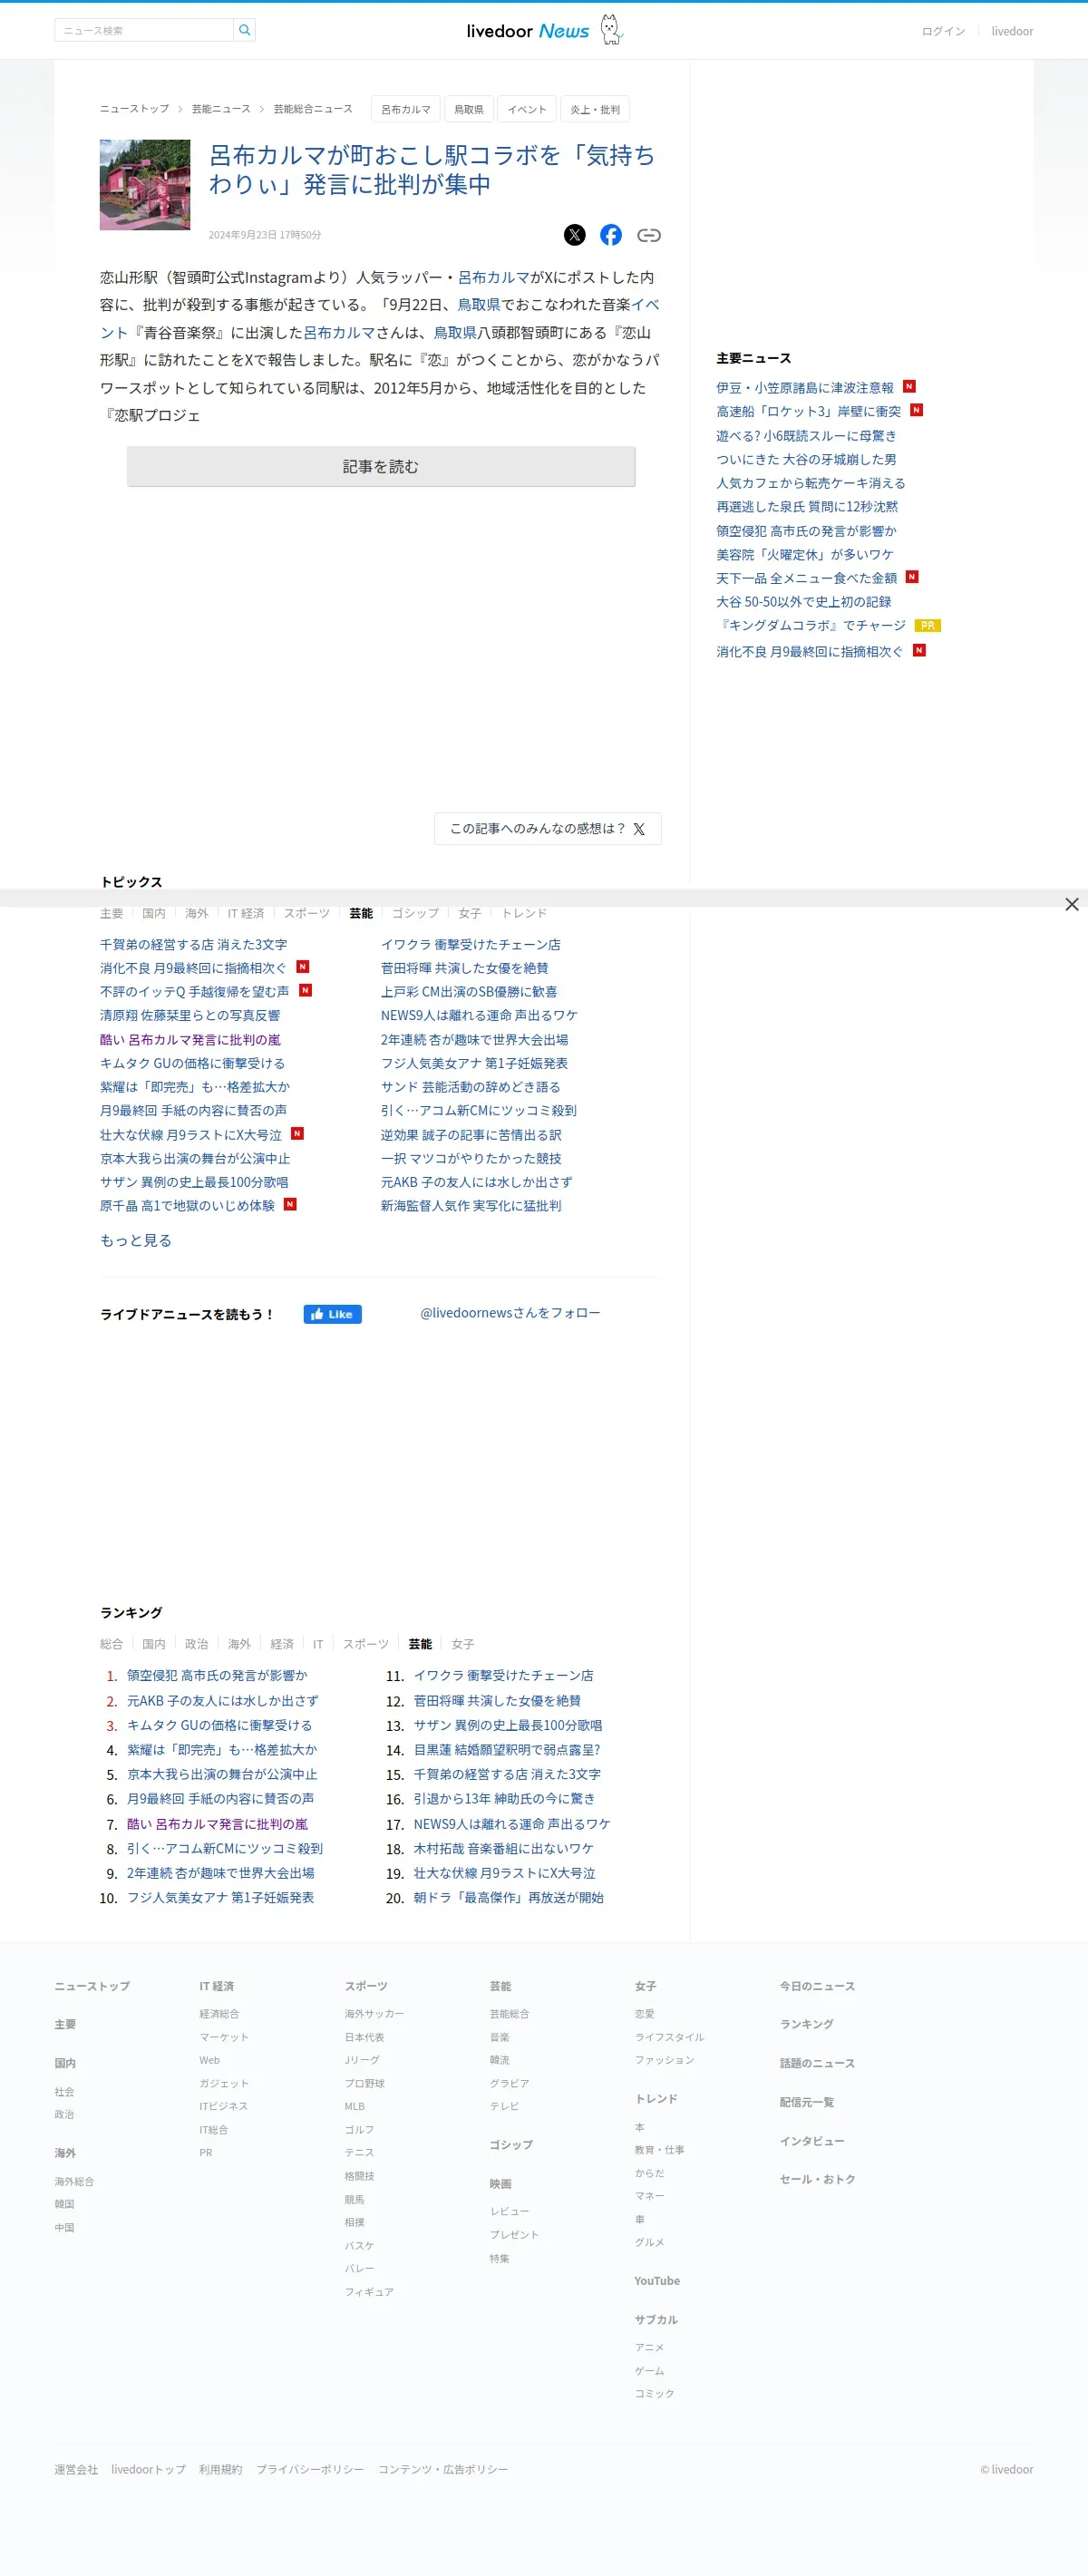Switch topics to the ゴシップ tab
Viewport: 1088px width, 2576px height.
[x=415, y=913]
